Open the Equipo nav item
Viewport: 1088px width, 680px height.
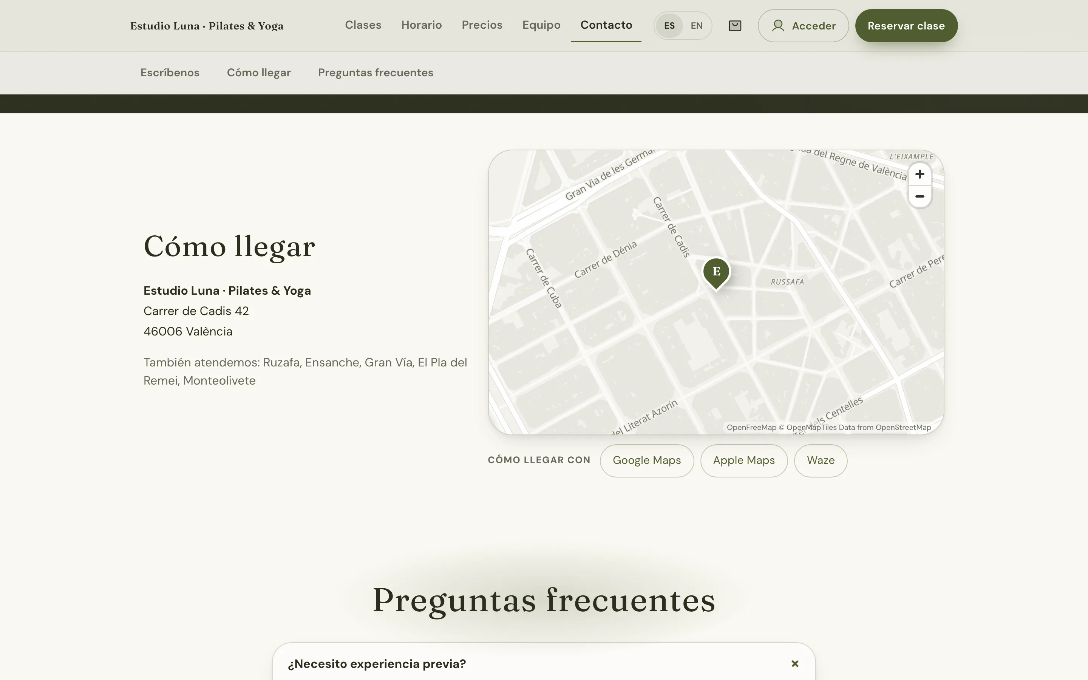coord(541,25)
